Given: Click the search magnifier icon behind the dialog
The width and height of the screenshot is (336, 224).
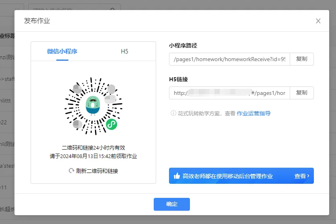Looking at the screenshot, I should coord(113,9).
